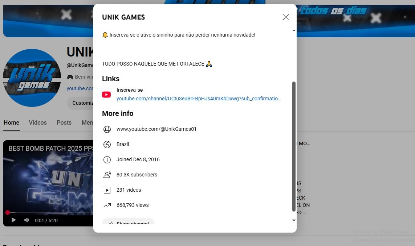Click the YouTube icon beside Inscreva-se link
This screenshot has width=415, height=246.
pos(106,94)
